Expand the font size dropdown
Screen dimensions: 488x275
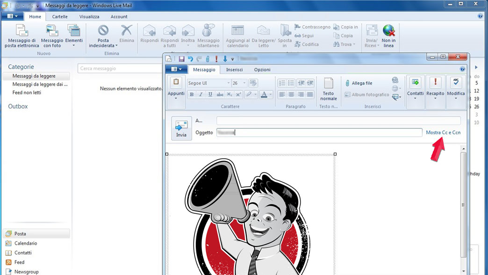[x=244, y=83]
